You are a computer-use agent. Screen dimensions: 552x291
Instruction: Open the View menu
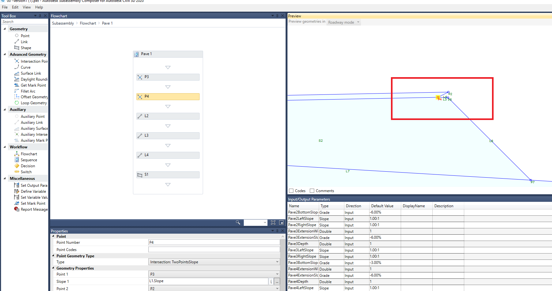point(27,7)
